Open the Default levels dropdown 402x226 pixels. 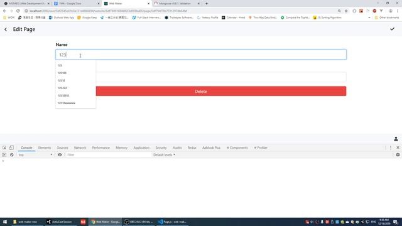pyautogui.click(x=164, y=155)
